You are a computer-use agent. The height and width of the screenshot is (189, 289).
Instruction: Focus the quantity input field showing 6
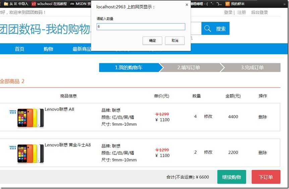click(x=141, y=27)
